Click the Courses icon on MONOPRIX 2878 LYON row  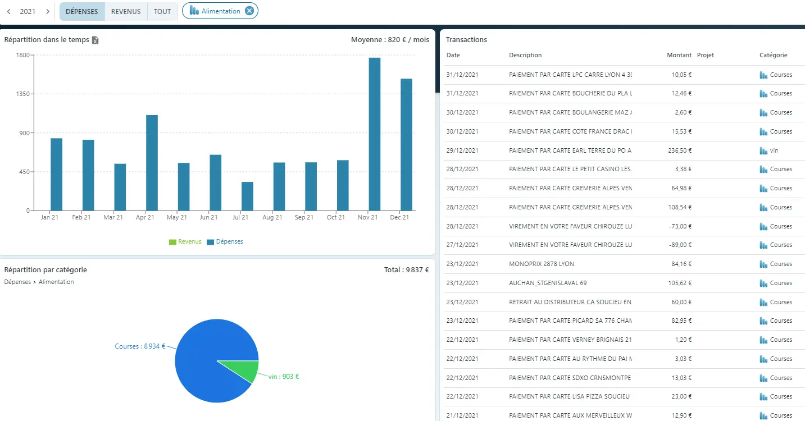(x=763, y=264)
